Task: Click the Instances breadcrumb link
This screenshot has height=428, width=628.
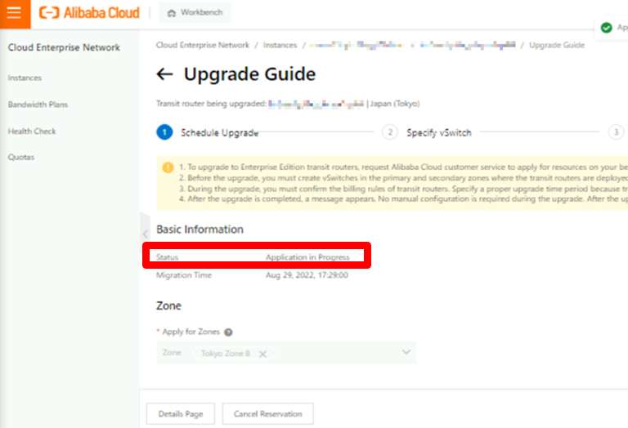Action: click(280, 45)
